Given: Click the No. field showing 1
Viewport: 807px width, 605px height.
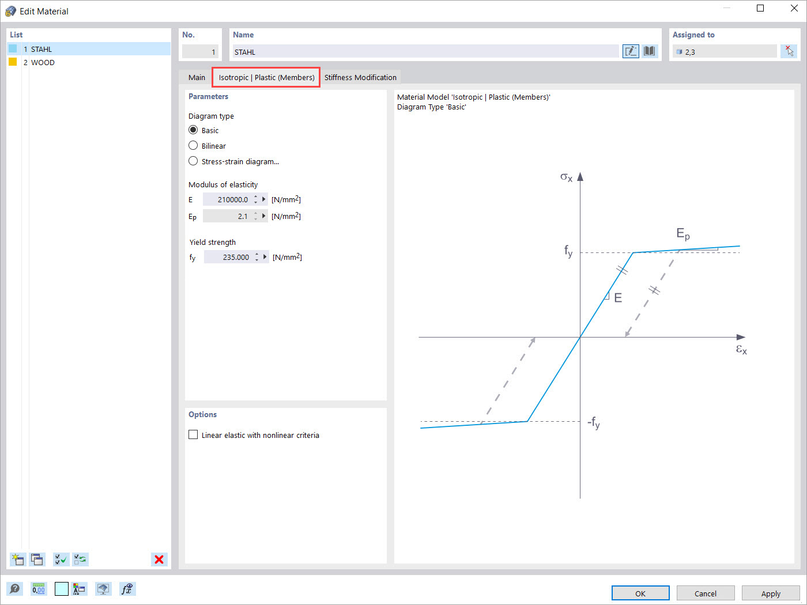Looking at the screenshot, I should (200, 52).
